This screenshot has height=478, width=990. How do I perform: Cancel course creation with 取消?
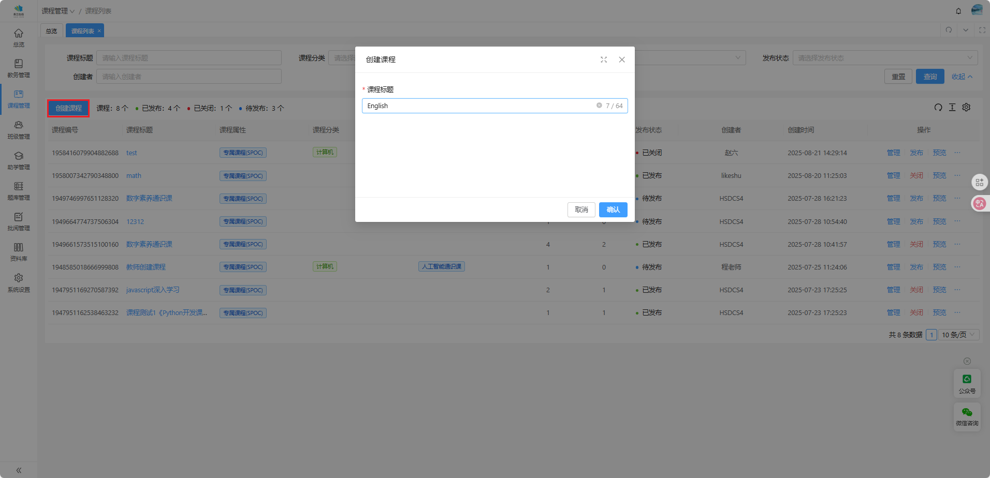click(581, 210)
